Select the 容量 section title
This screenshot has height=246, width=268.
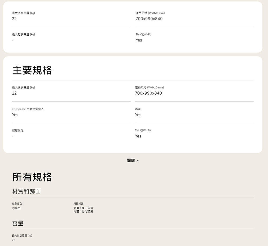[18, 223]
